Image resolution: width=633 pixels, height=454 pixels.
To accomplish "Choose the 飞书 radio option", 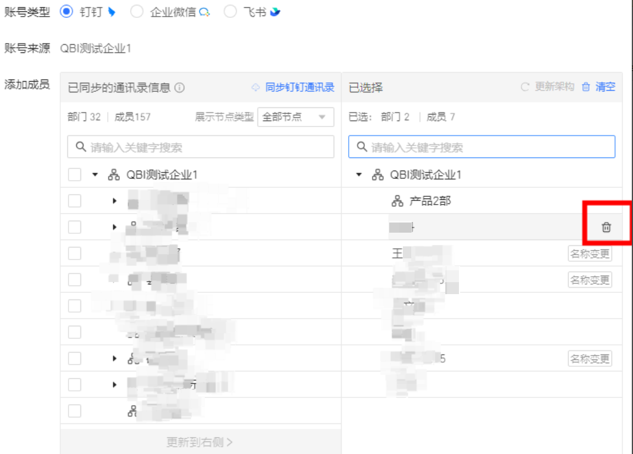I will coord(230,11).
